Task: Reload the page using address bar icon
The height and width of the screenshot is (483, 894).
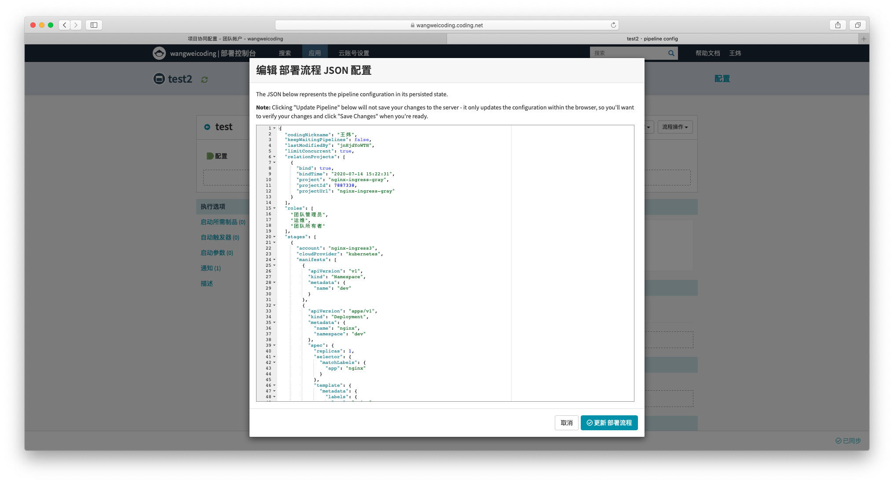Action: pyautogui.click(x=613, y=25)
